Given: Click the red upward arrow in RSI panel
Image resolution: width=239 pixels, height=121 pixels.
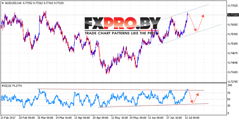Looking at the screenshot, I should [x=196, y=98].
